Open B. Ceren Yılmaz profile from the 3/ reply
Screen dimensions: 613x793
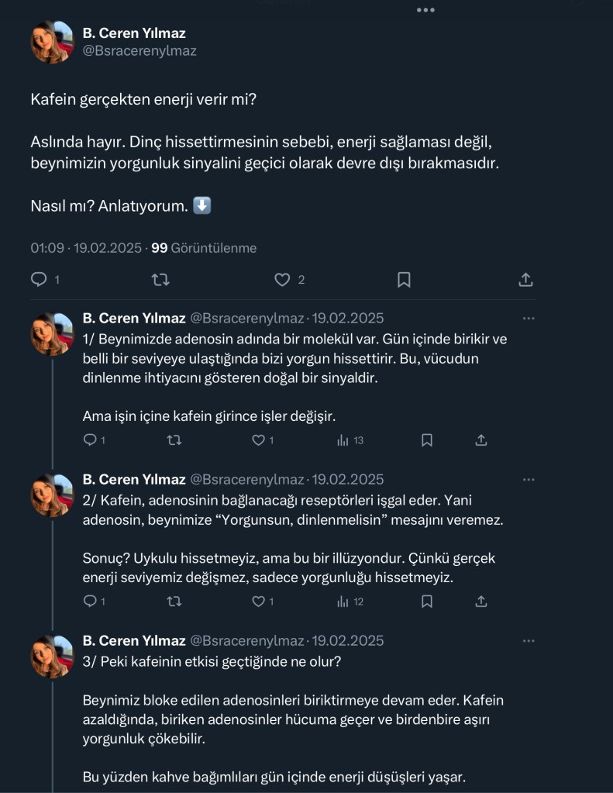[134, 641]
